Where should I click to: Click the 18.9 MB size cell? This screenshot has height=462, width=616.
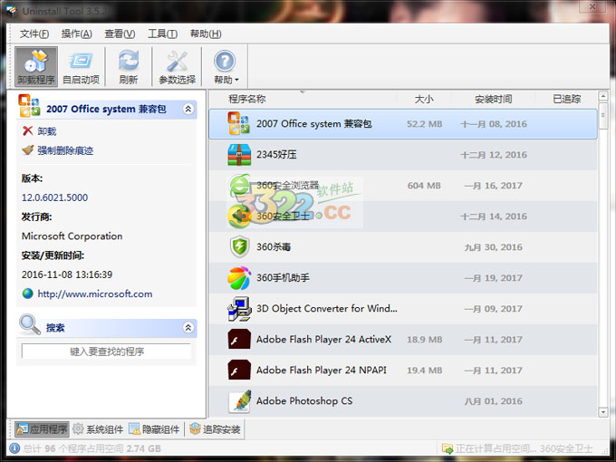tap(424, 340)
